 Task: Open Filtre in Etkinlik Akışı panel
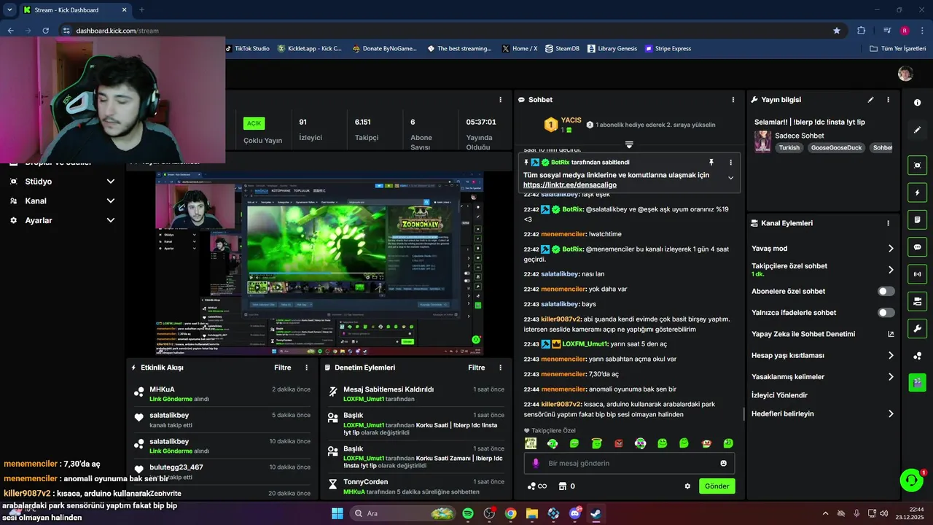click(282, 367)
